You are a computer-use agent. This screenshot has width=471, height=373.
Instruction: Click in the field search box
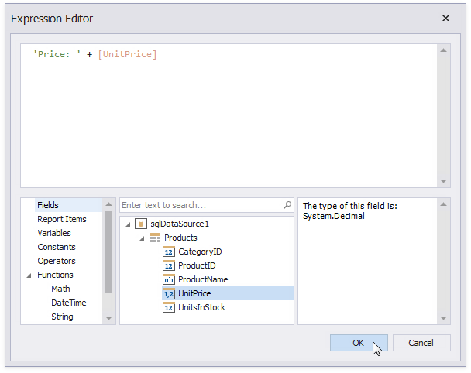(x=200, y=205)
